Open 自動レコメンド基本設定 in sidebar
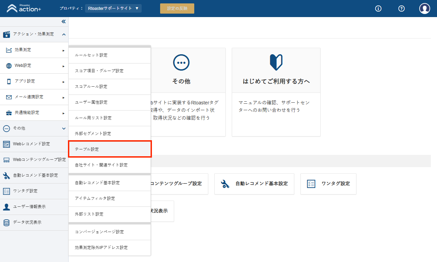Viewport: 437px width, 262px height. tap(34, 176)
